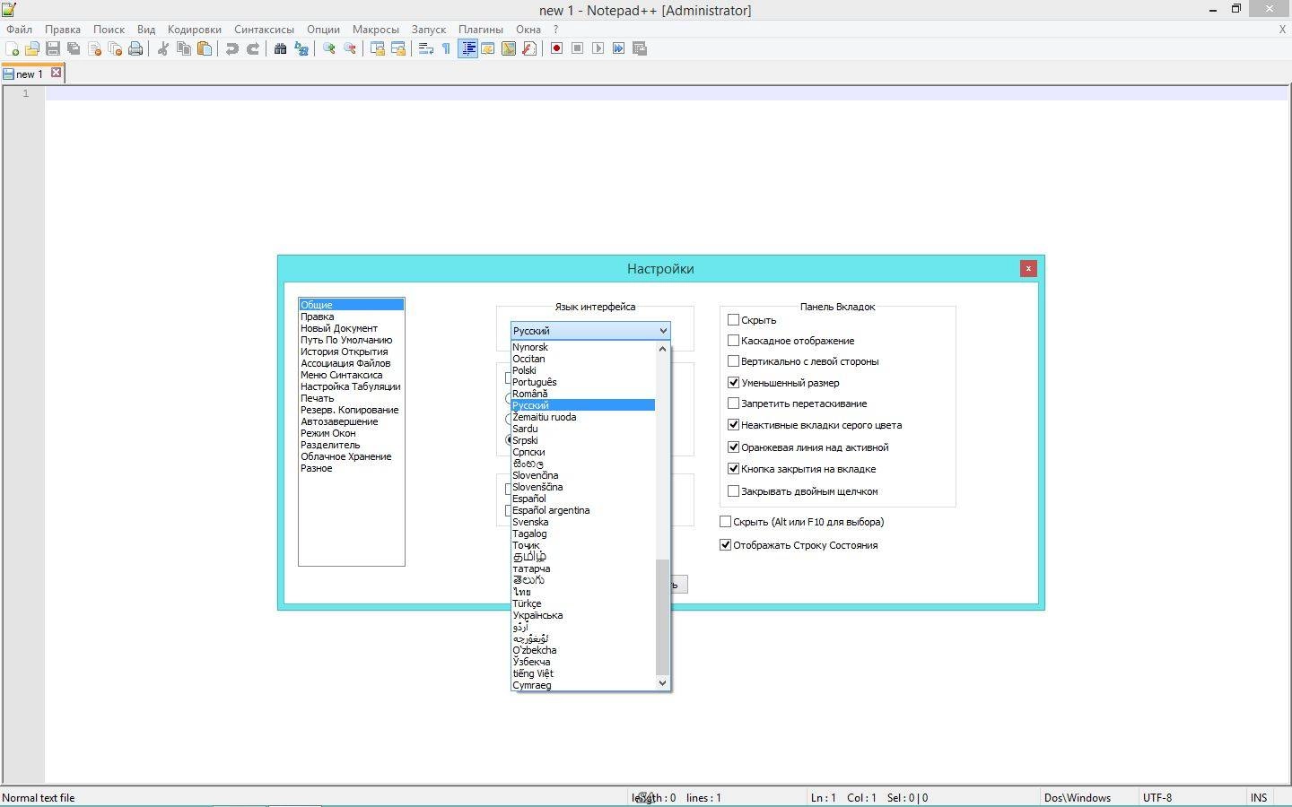
Task: Toggle the Word Wrap toolbar icon
Action: click(x=426, y=48)
